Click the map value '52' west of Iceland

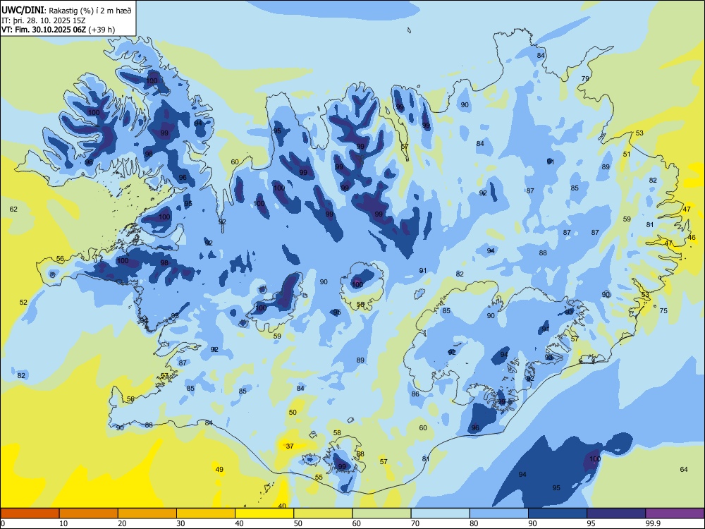[23, 303]
